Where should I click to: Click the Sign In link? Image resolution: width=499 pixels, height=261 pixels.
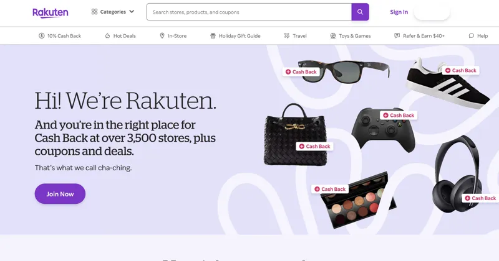pos(399,12)
